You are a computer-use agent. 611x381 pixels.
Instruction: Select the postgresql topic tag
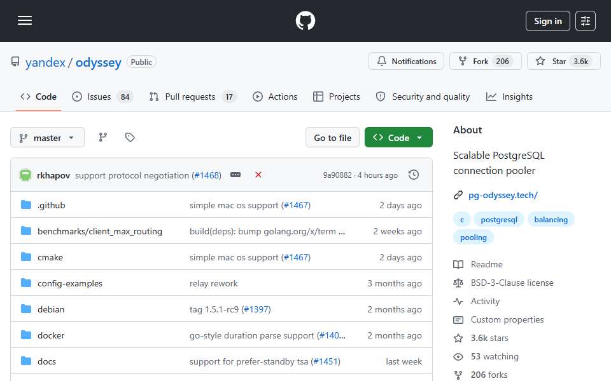pos(499,220)
